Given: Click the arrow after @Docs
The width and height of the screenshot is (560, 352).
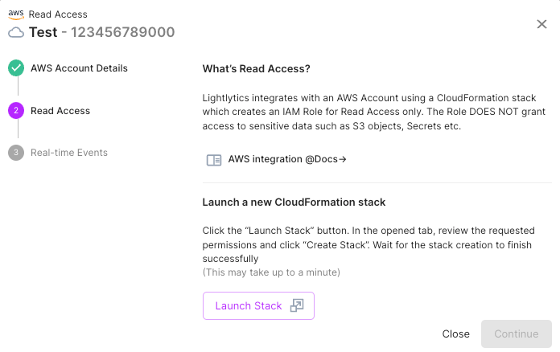Looking at the screenshot, I should [x=343, y=159].
